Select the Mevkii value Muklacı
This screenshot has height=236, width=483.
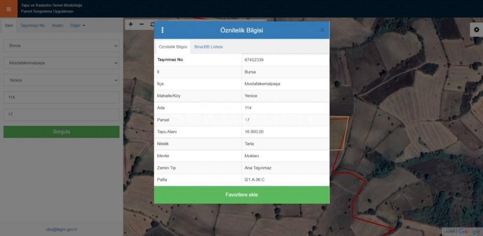point(252,156)
